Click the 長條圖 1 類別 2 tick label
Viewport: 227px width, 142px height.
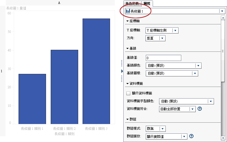point(64,128)
